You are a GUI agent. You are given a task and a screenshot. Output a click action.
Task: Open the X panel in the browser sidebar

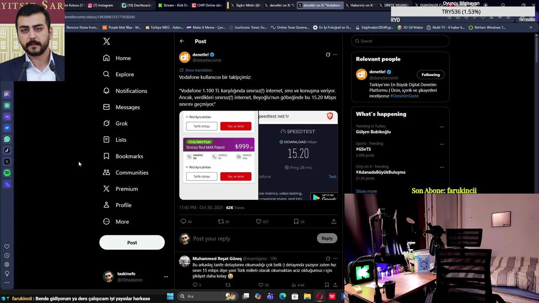(x=7, y=162)
